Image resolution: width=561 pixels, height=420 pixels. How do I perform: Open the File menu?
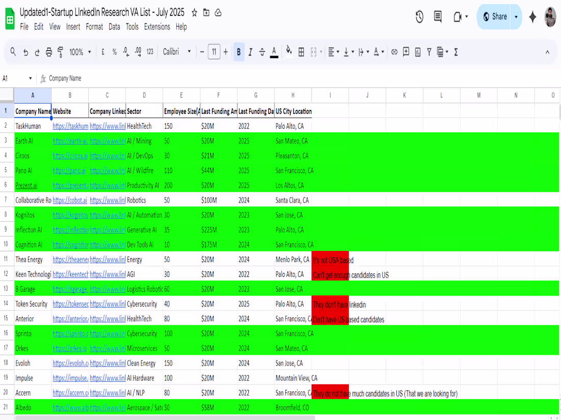point(24,27)
